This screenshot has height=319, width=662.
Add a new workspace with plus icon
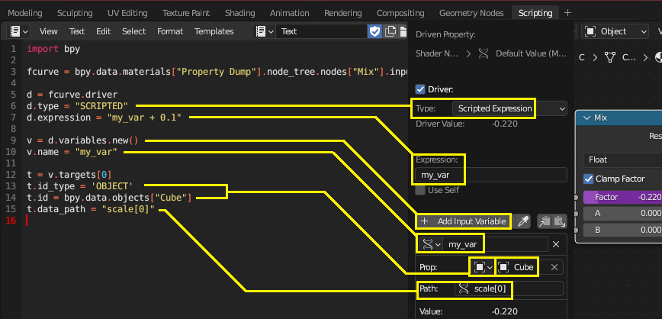coord(567,13)
